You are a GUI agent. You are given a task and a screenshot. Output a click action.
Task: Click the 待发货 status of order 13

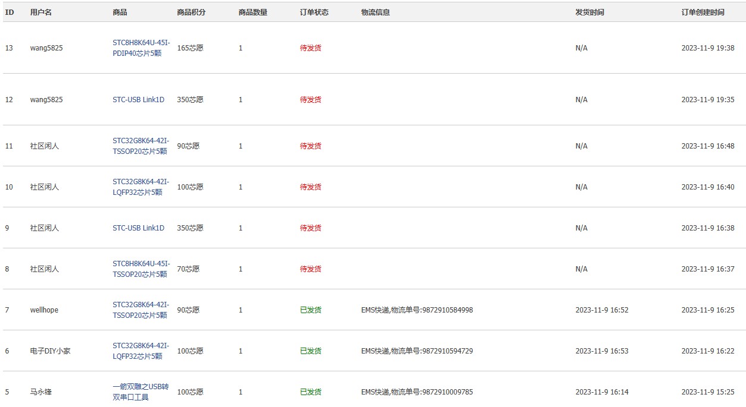[310, 48]
